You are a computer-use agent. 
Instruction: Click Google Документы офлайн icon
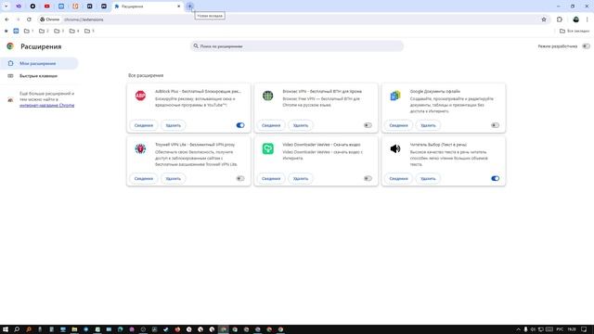click(x=395, y=96)
